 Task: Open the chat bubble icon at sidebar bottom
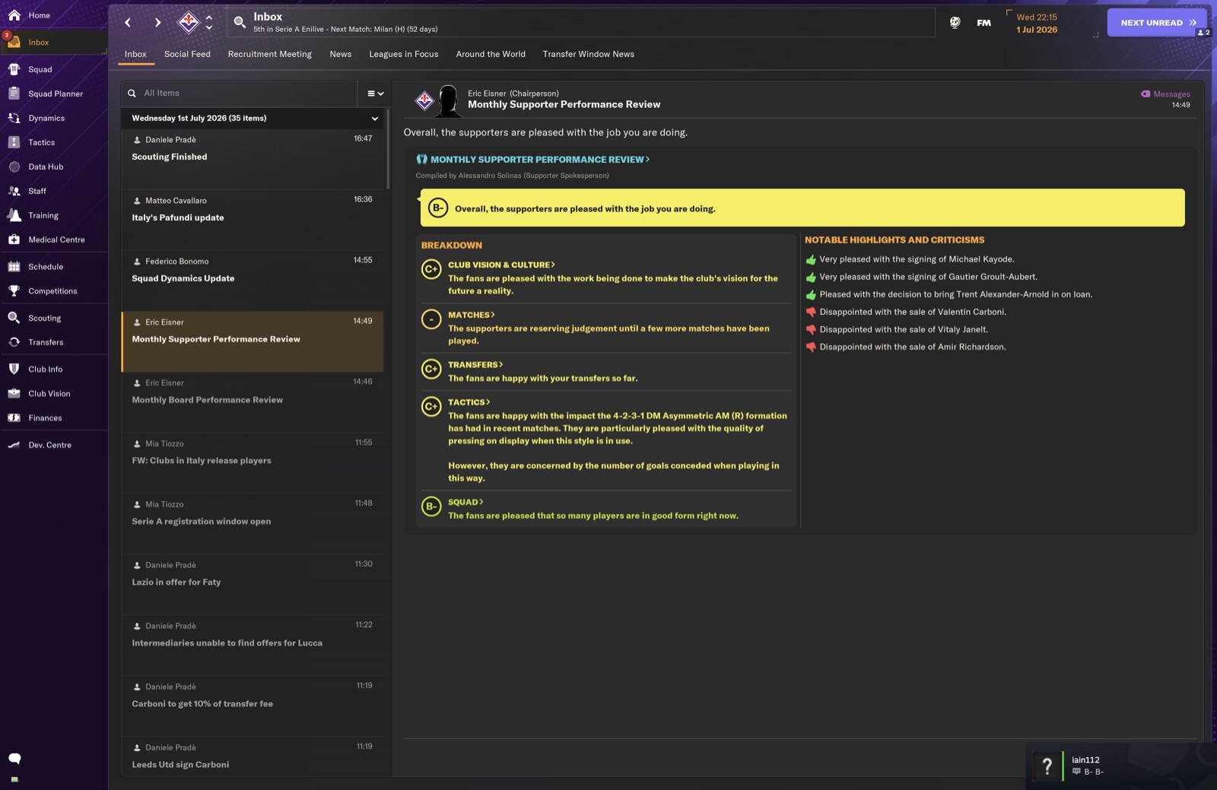14,758
